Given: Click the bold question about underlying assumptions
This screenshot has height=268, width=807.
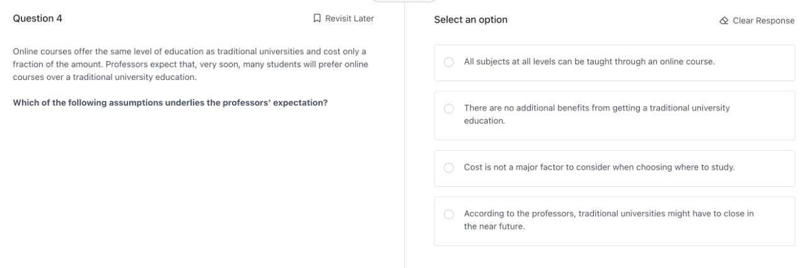Looking at the screenshot, I should tap(170, 103).
